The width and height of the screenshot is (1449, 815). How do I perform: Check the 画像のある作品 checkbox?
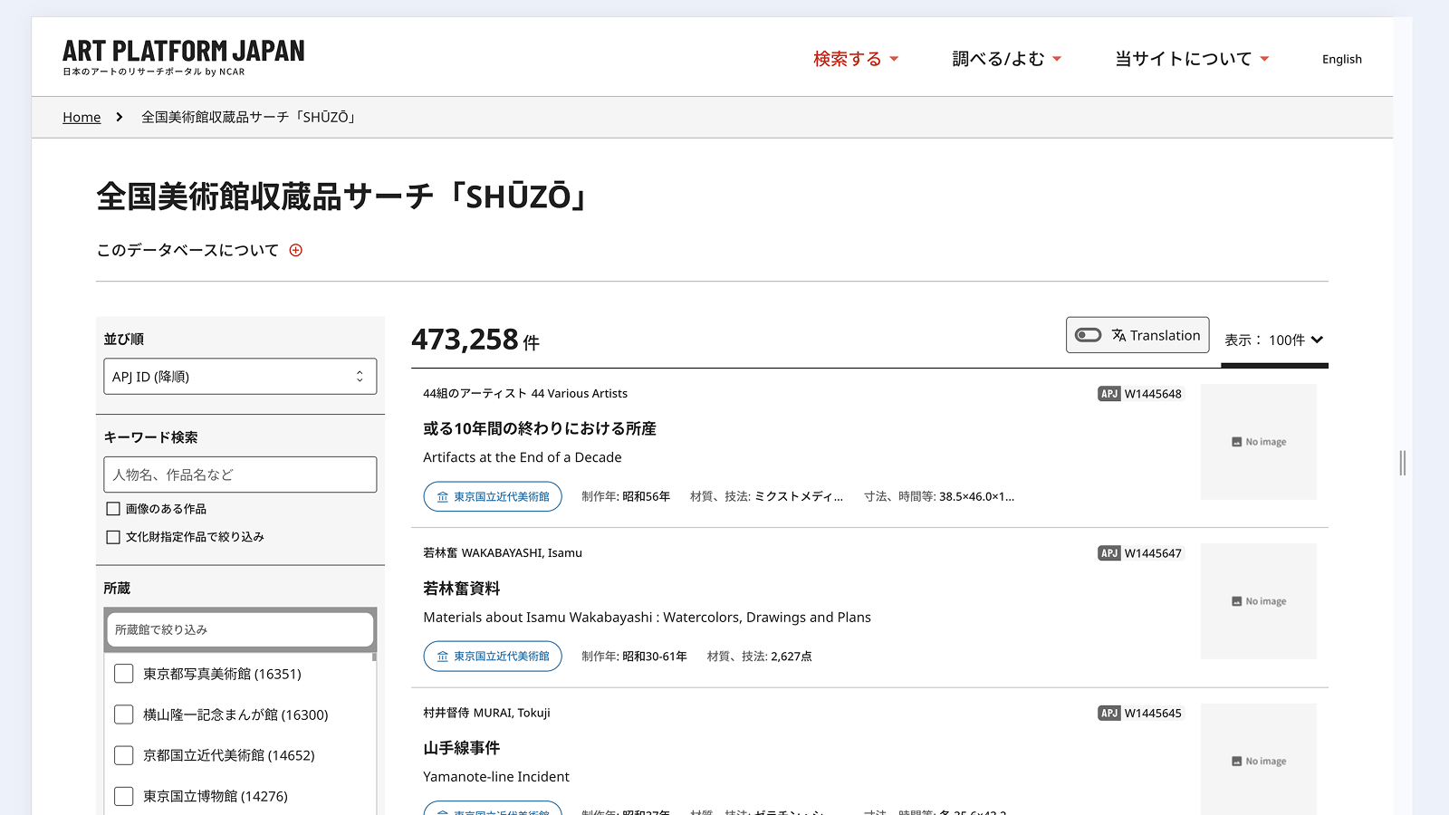click(113, 509)
